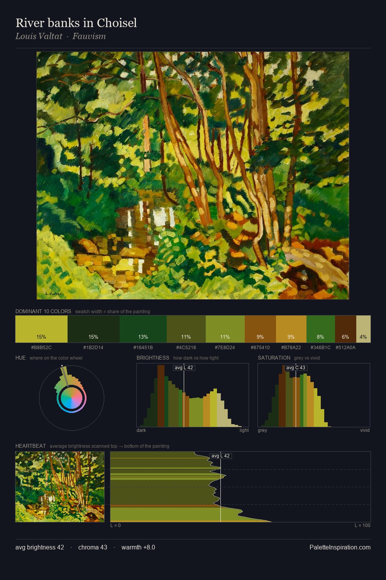Viewport: 386px width, 580px height.
Task: Click the artist signature on the painting
Action: click(53, 294)
